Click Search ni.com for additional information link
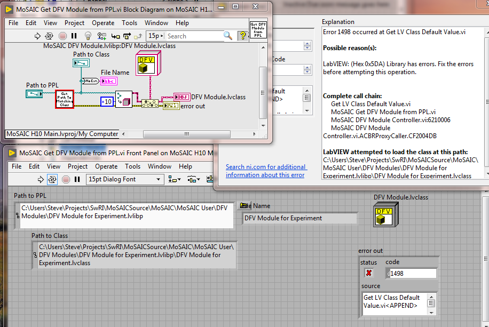Screen dimensions: 489x327 [x=266, y=171]
